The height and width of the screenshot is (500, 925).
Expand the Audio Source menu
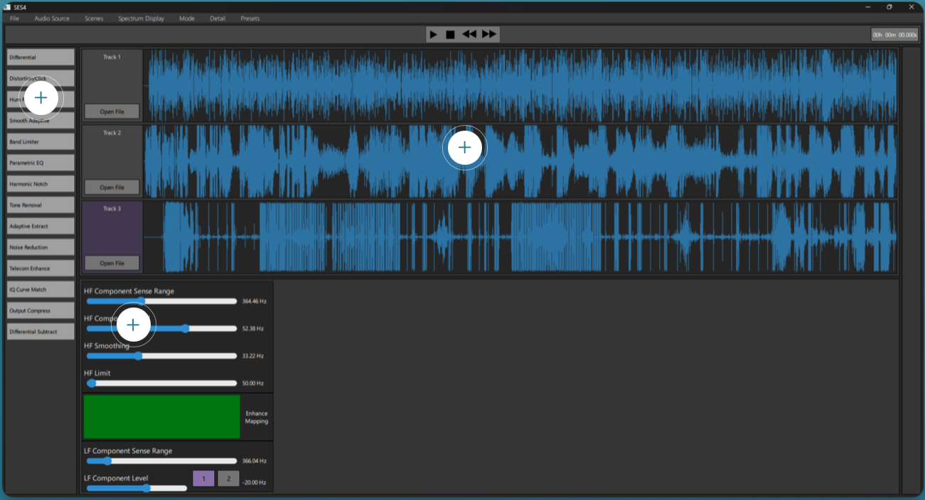52,18
